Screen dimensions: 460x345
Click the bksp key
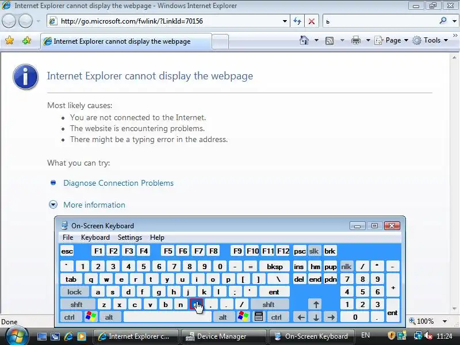point(275,266)
